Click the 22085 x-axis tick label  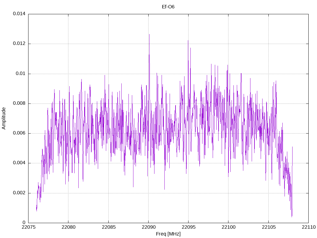click(109, 227)
